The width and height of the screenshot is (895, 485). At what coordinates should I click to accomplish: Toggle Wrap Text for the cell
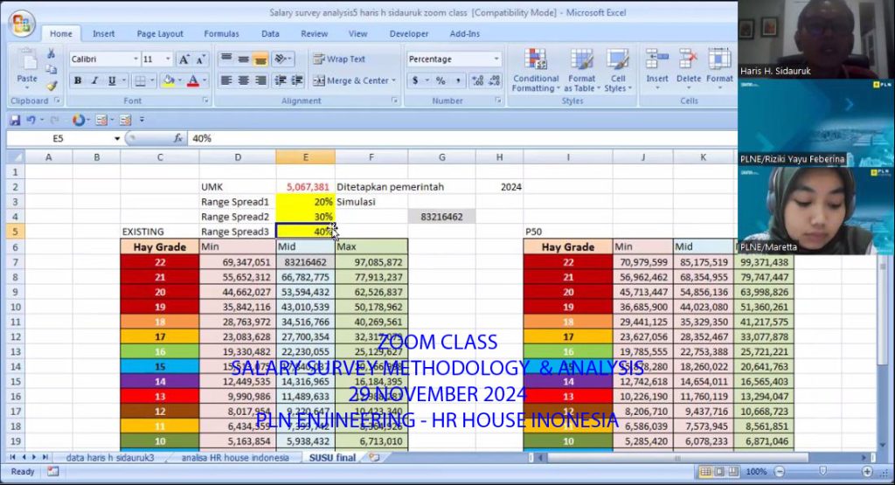point(339,59)
